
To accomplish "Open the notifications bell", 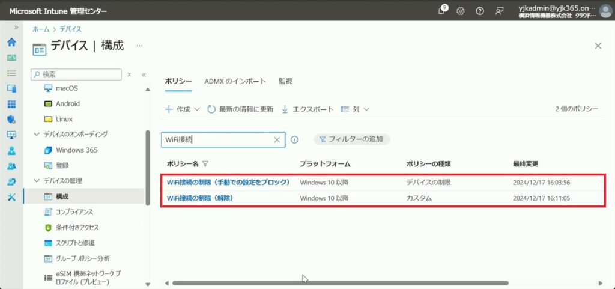I will (442, 11).
